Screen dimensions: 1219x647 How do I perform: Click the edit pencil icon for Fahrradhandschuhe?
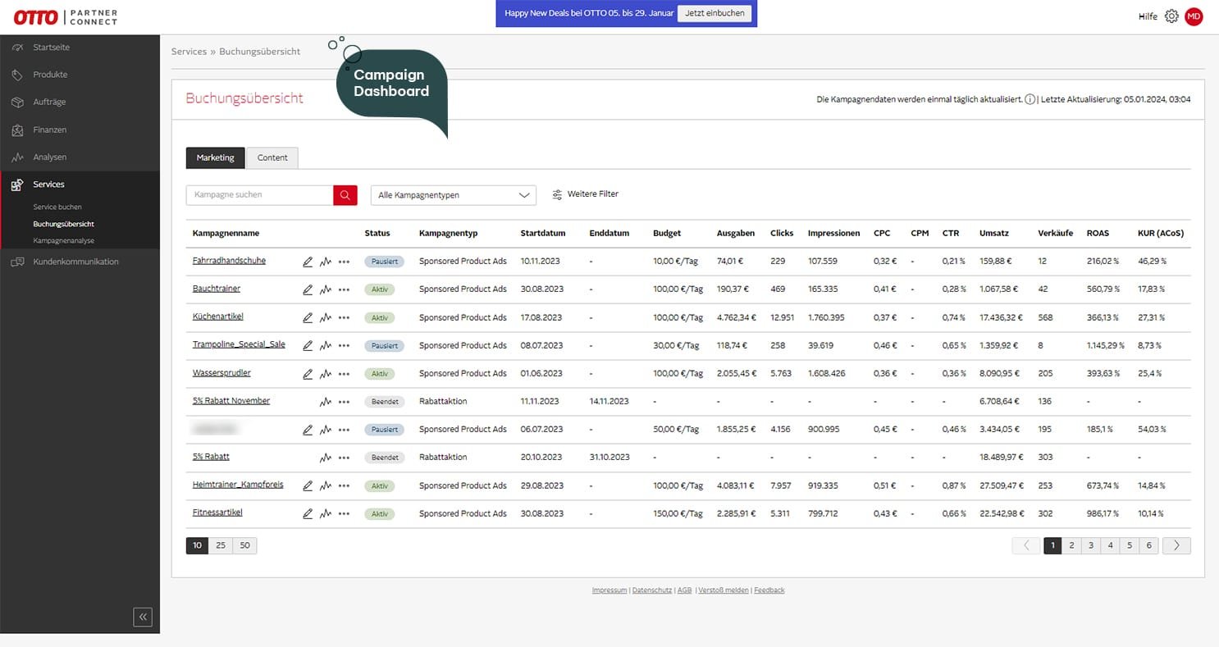click(308, 262)
